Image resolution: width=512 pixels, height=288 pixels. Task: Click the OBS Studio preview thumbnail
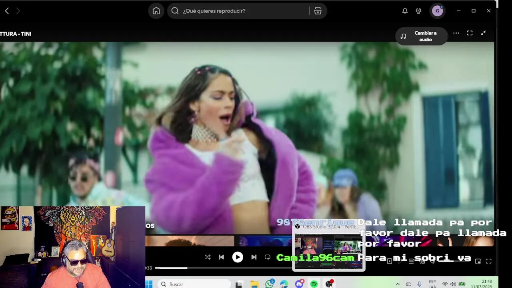coord(328,251)
